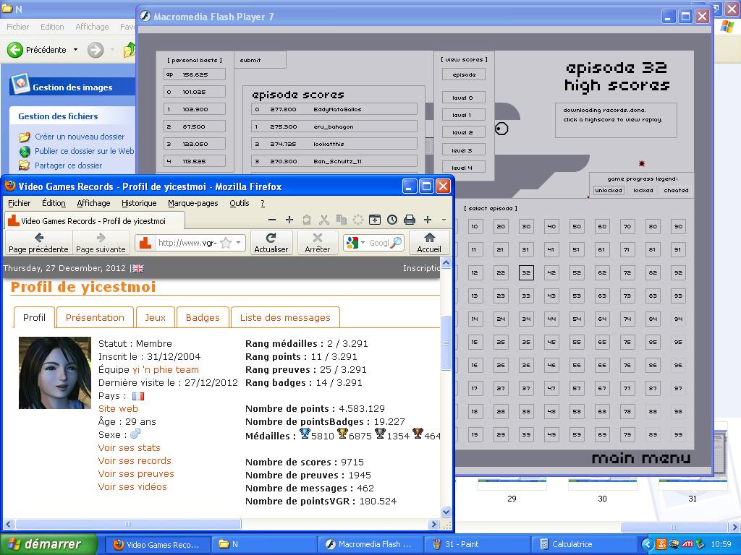
Task: Open the URL bar history dropdown arrow
Action: (x=239, y=243)
